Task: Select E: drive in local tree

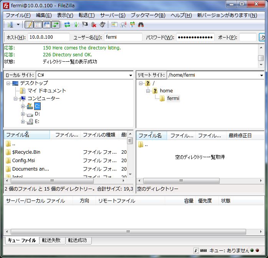Action: [37, 122]
